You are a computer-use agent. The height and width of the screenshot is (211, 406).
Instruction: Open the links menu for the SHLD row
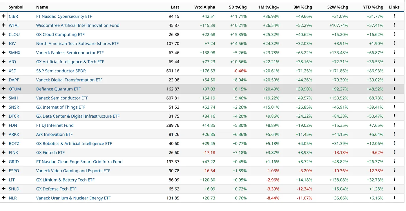point(394,189)
